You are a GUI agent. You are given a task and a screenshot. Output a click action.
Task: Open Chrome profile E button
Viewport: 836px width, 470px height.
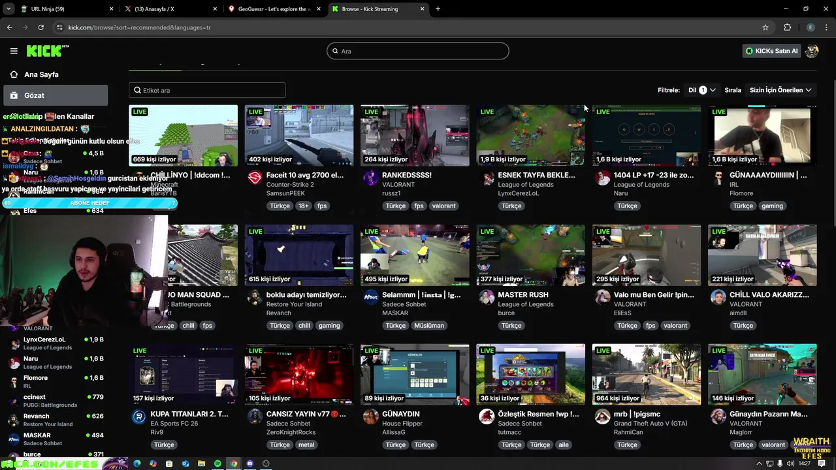[811, 27]
